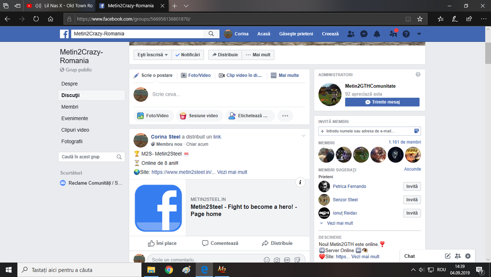Open the browser tab list dropdown
This screenshot has height=277, width=491.
(186, 6)
